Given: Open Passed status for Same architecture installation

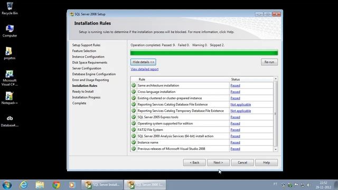Looking at the screenshot, I should coord(235,85).
